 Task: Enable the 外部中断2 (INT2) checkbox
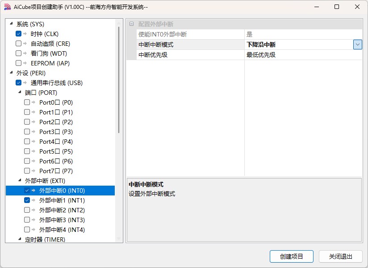coord(27,210)
